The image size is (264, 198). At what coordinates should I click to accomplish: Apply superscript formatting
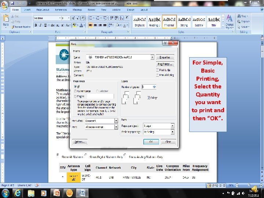point(62,25)
